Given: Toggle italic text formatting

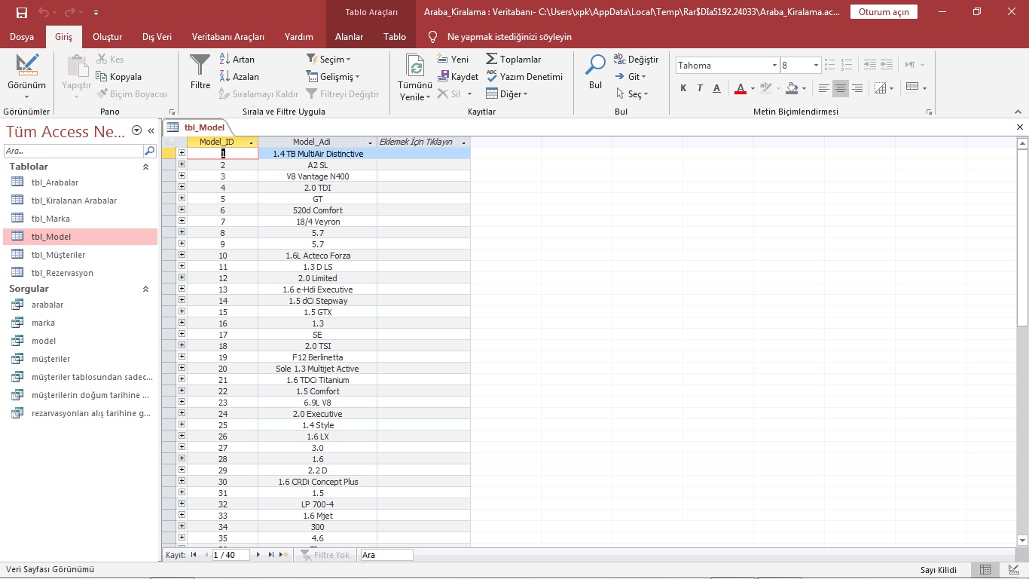Looking at the screenshot, I should click(x=700, y=88).
